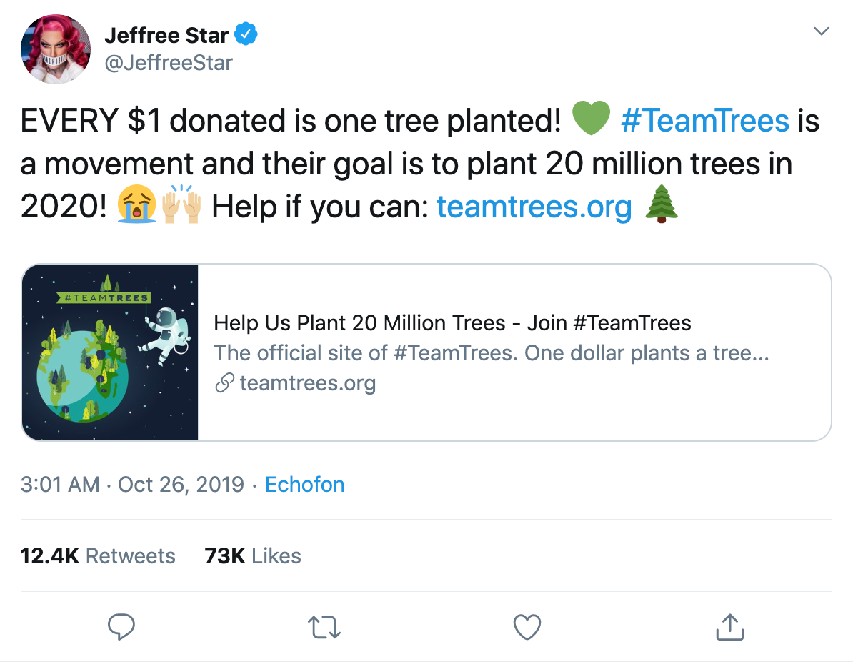853x662 pixels.
Task: Click the evergreen tree emoji
Action: (662, 204)
